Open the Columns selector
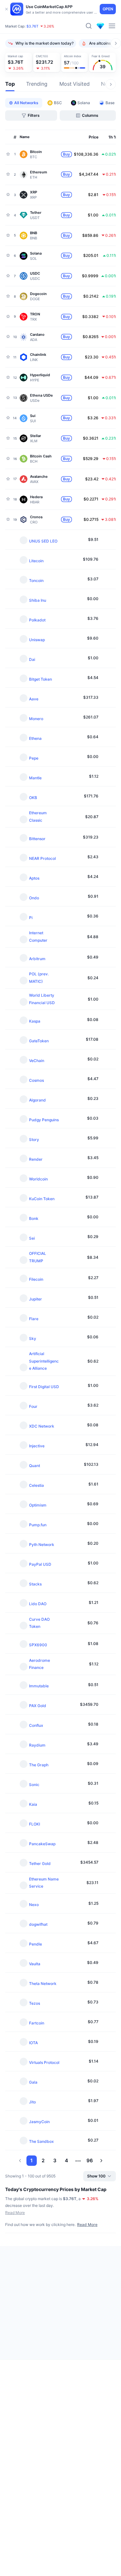The height and width of the screenshot is (2576, 121). (88, 115)
